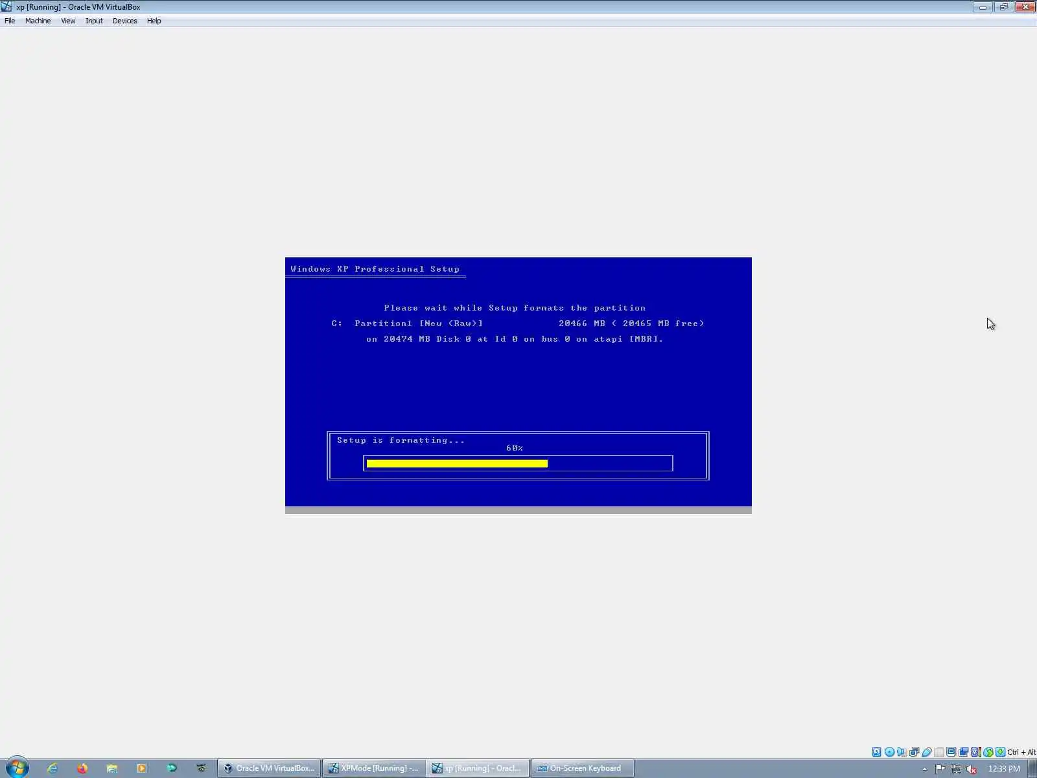
Task: Click the optical disk indicator
Action: point(889,752)
